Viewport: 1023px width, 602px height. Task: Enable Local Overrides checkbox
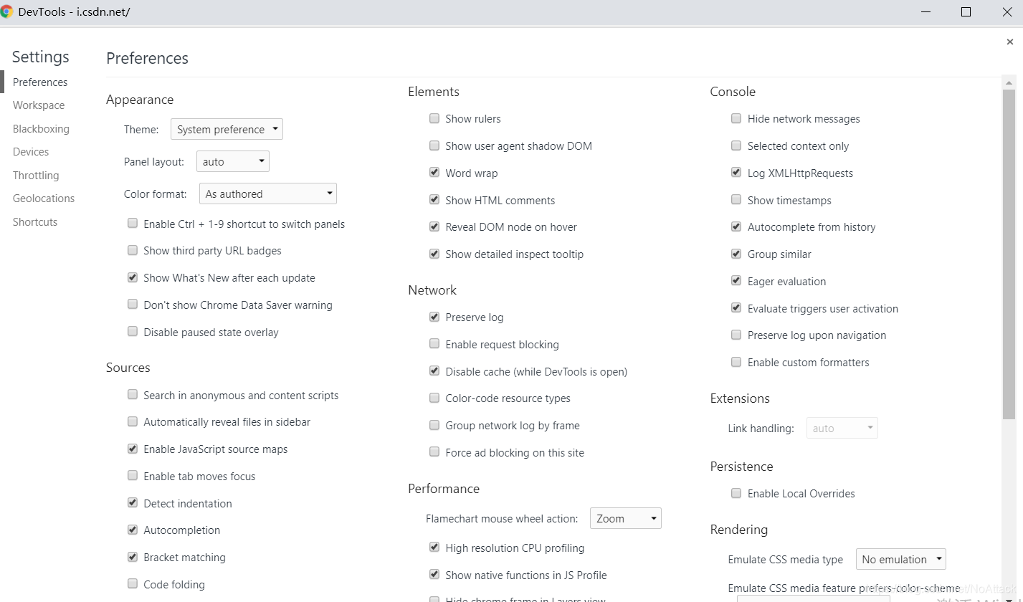point(736,493)
